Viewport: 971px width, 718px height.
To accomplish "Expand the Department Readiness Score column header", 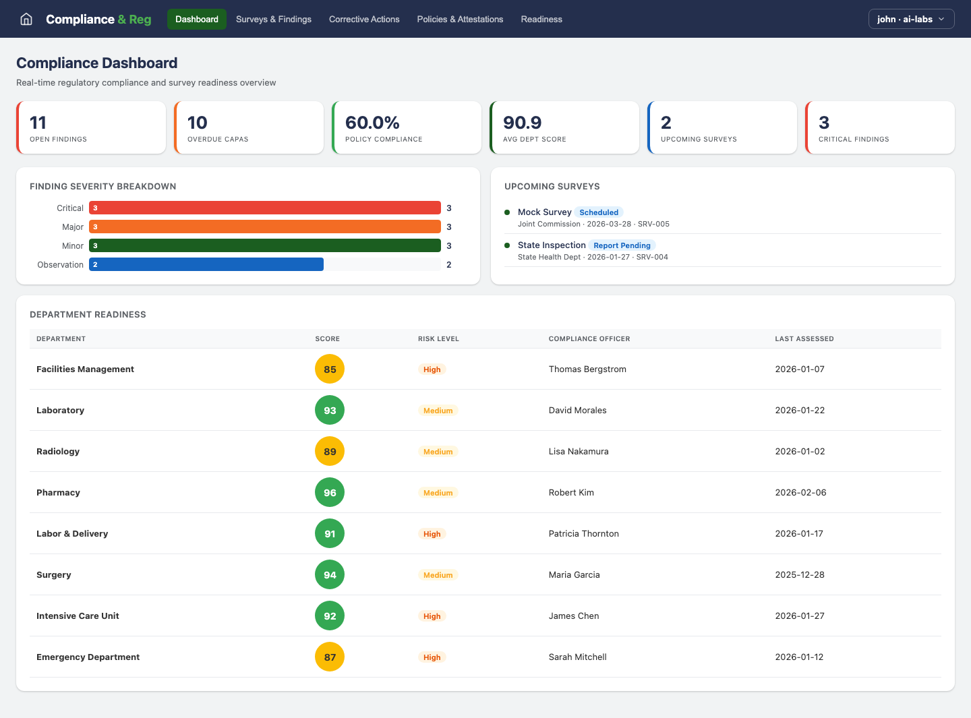I will click(327, 338).
